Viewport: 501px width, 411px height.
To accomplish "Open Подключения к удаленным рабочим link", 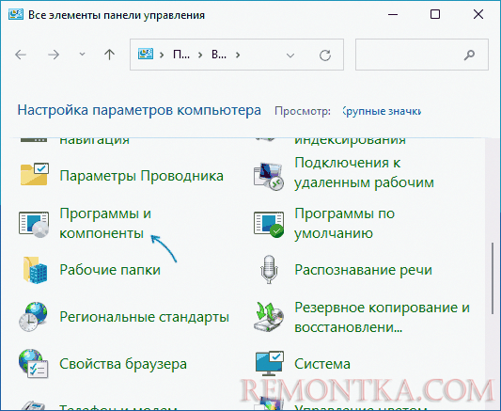I will 364,173.
